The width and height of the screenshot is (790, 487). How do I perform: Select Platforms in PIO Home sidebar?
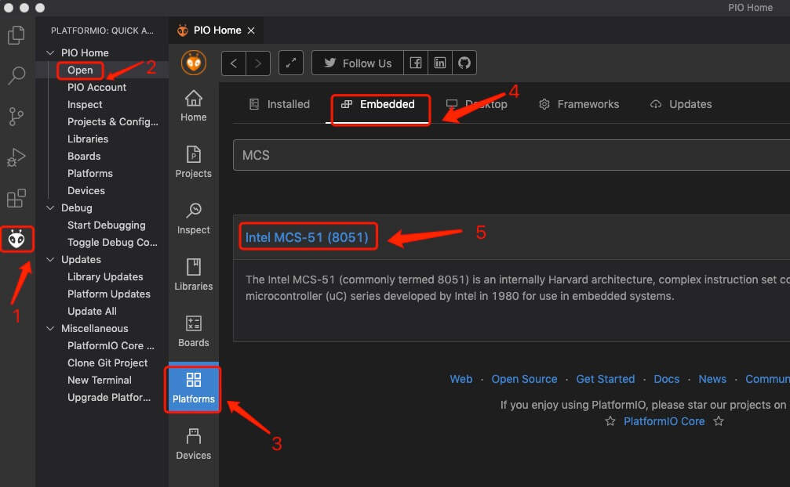pyautogui.click(x=194, y=389)
